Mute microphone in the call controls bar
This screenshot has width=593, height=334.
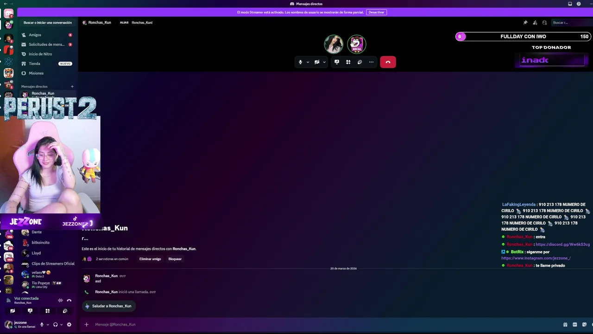(300, 62)
